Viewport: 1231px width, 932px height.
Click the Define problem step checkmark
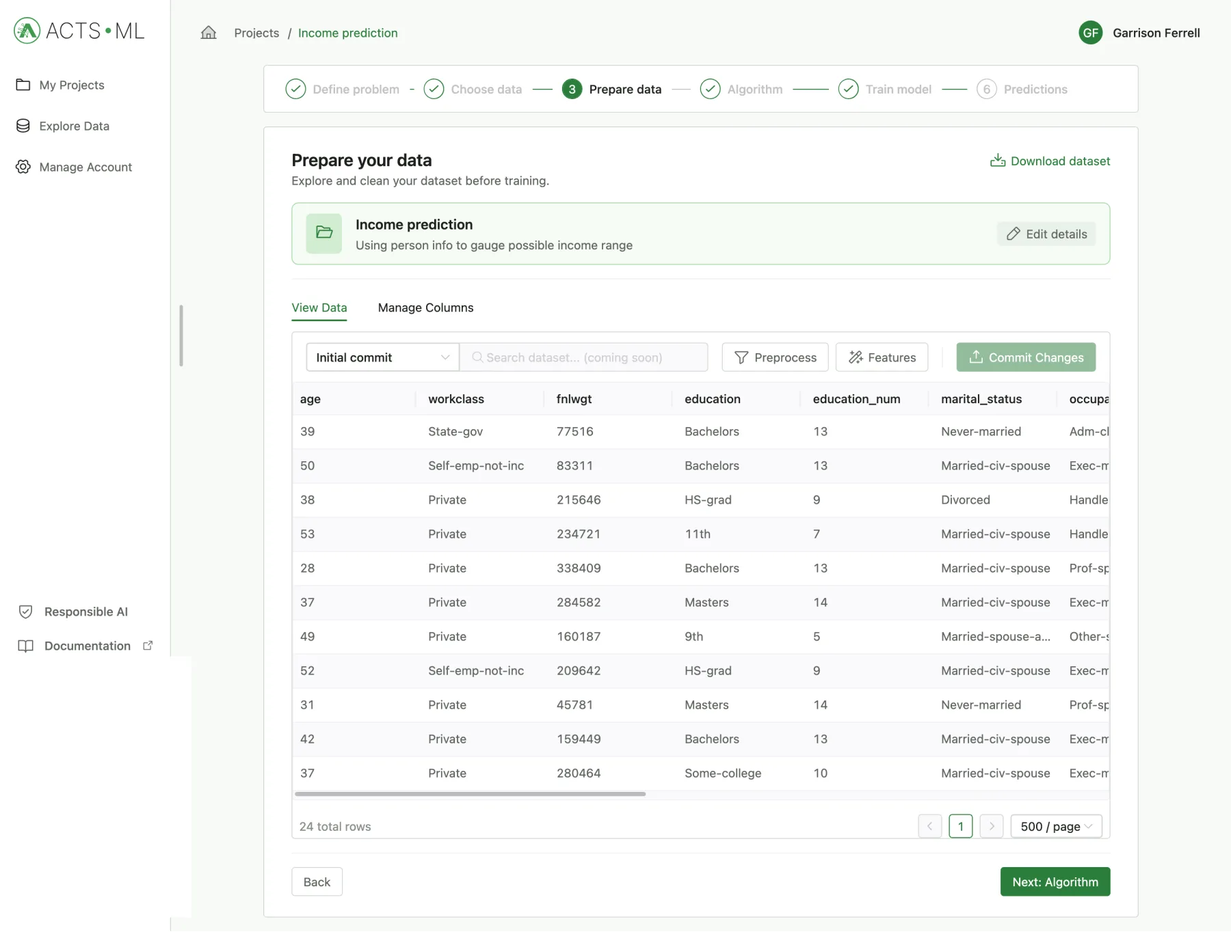pos(295,90)
